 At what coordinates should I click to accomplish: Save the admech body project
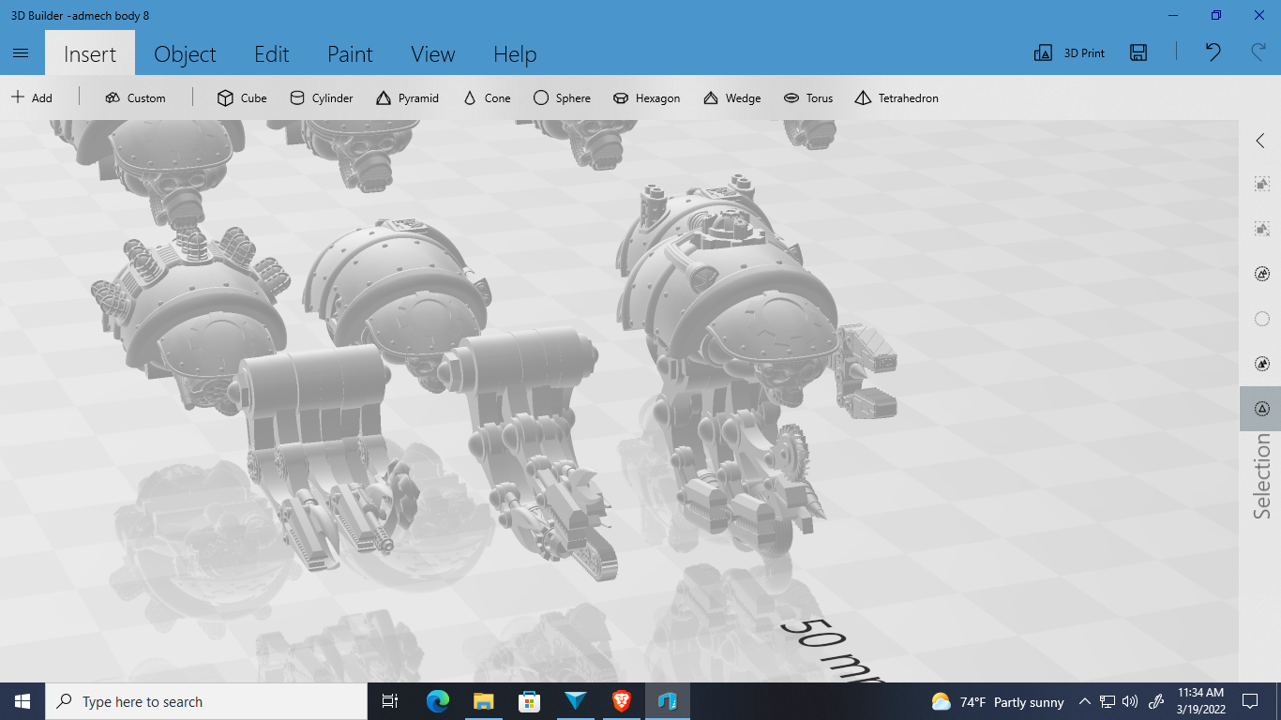click(x=1138, y=52)
